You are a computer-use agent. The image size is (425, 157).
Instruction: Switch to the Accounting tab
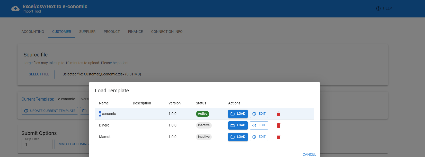coord(33,32)
